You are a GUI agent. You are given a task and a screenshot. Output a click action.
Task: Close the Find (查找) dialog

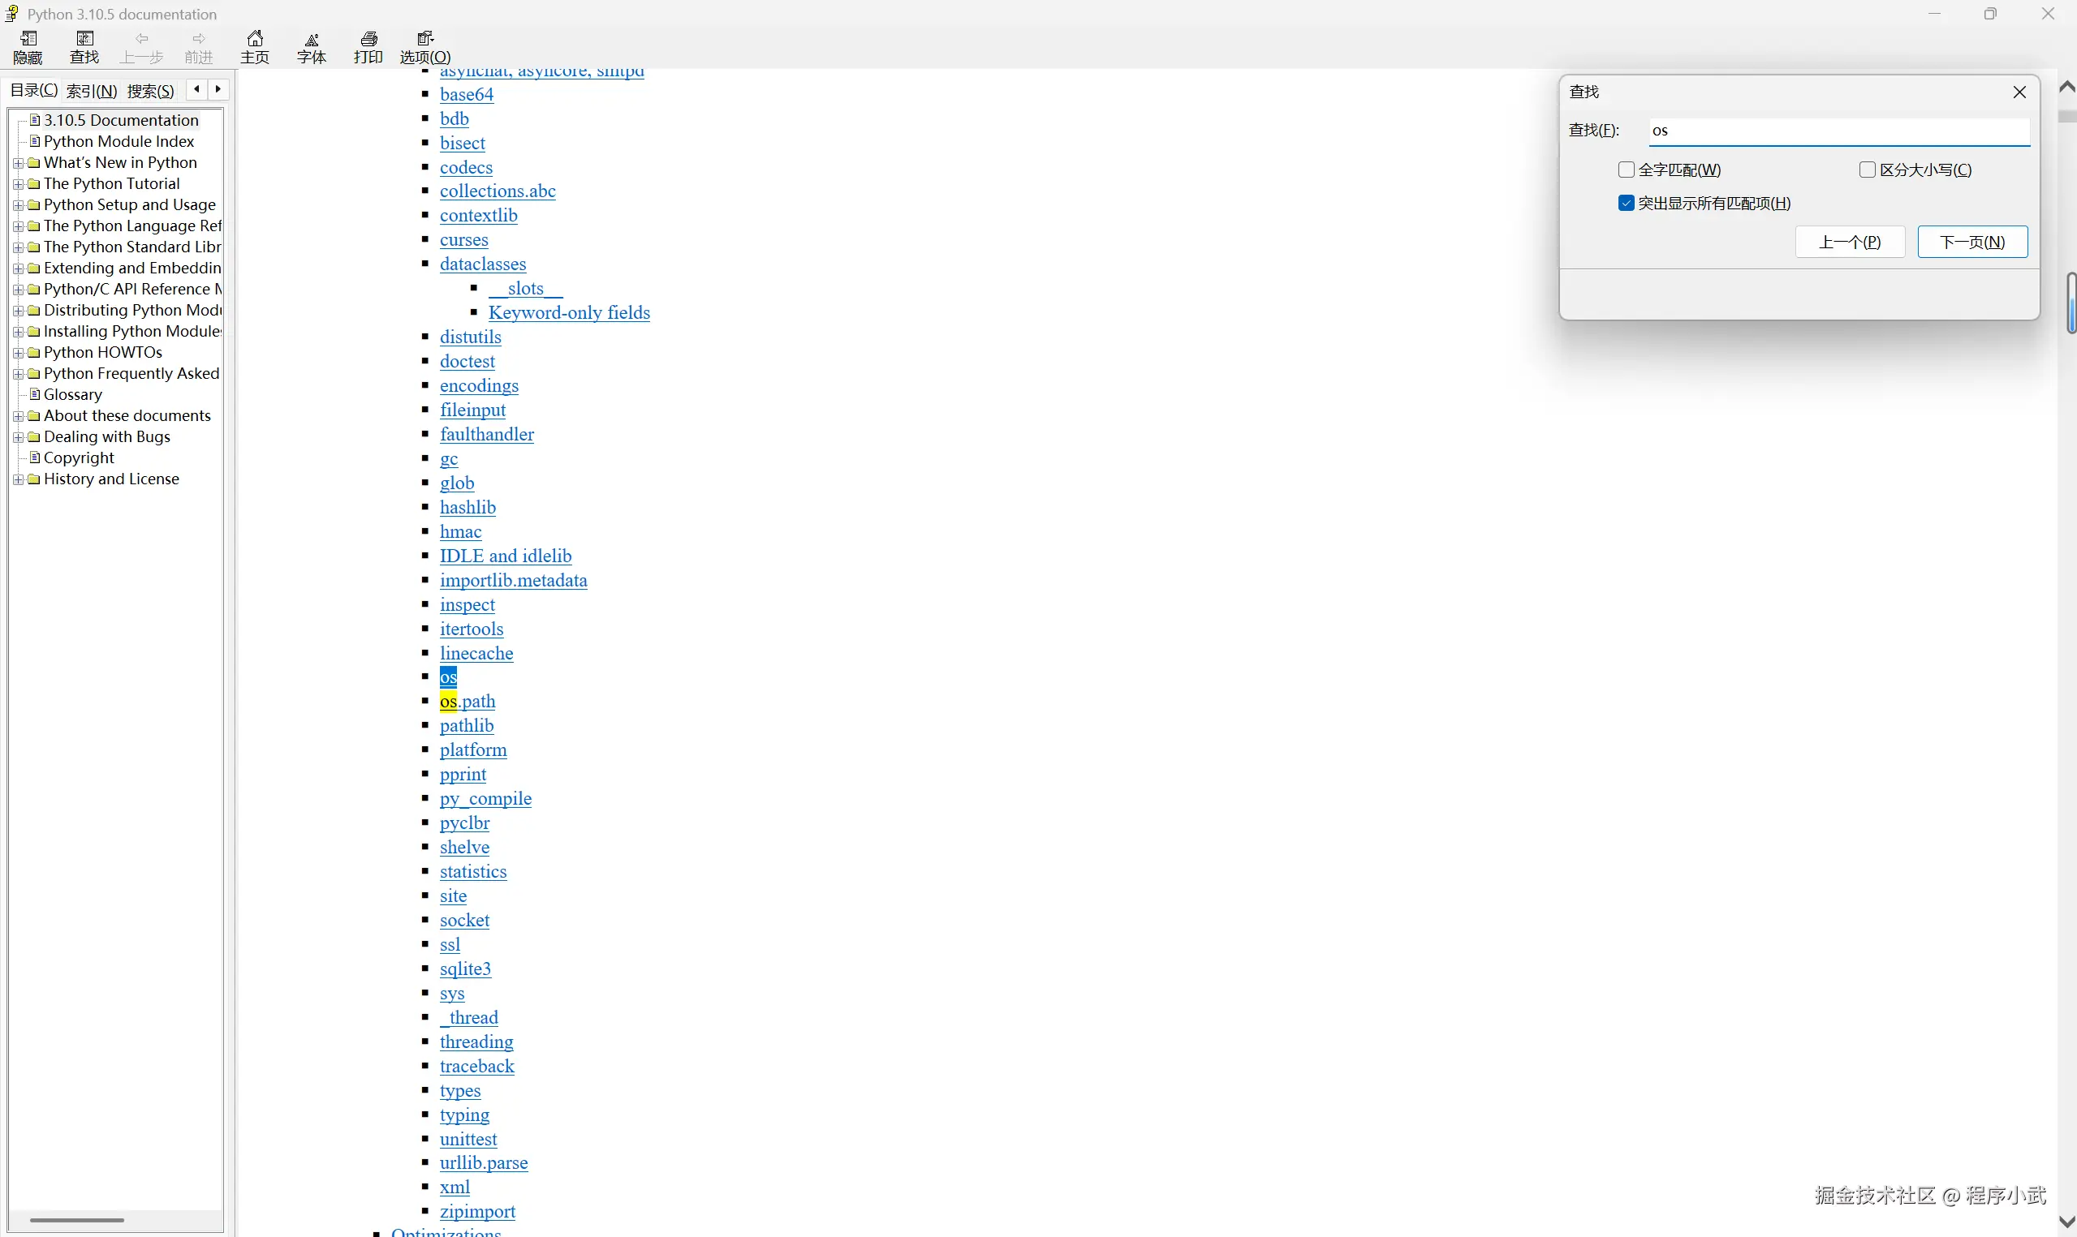[x=2019, y=92]
